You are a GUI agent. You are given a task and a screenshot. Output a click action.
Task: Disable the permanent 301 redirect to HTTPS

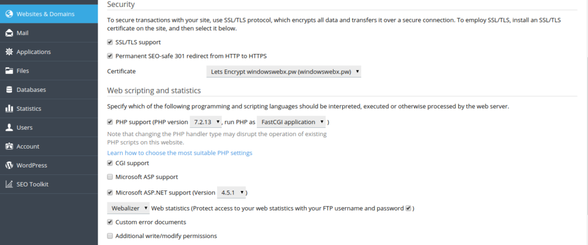(110, 56)
